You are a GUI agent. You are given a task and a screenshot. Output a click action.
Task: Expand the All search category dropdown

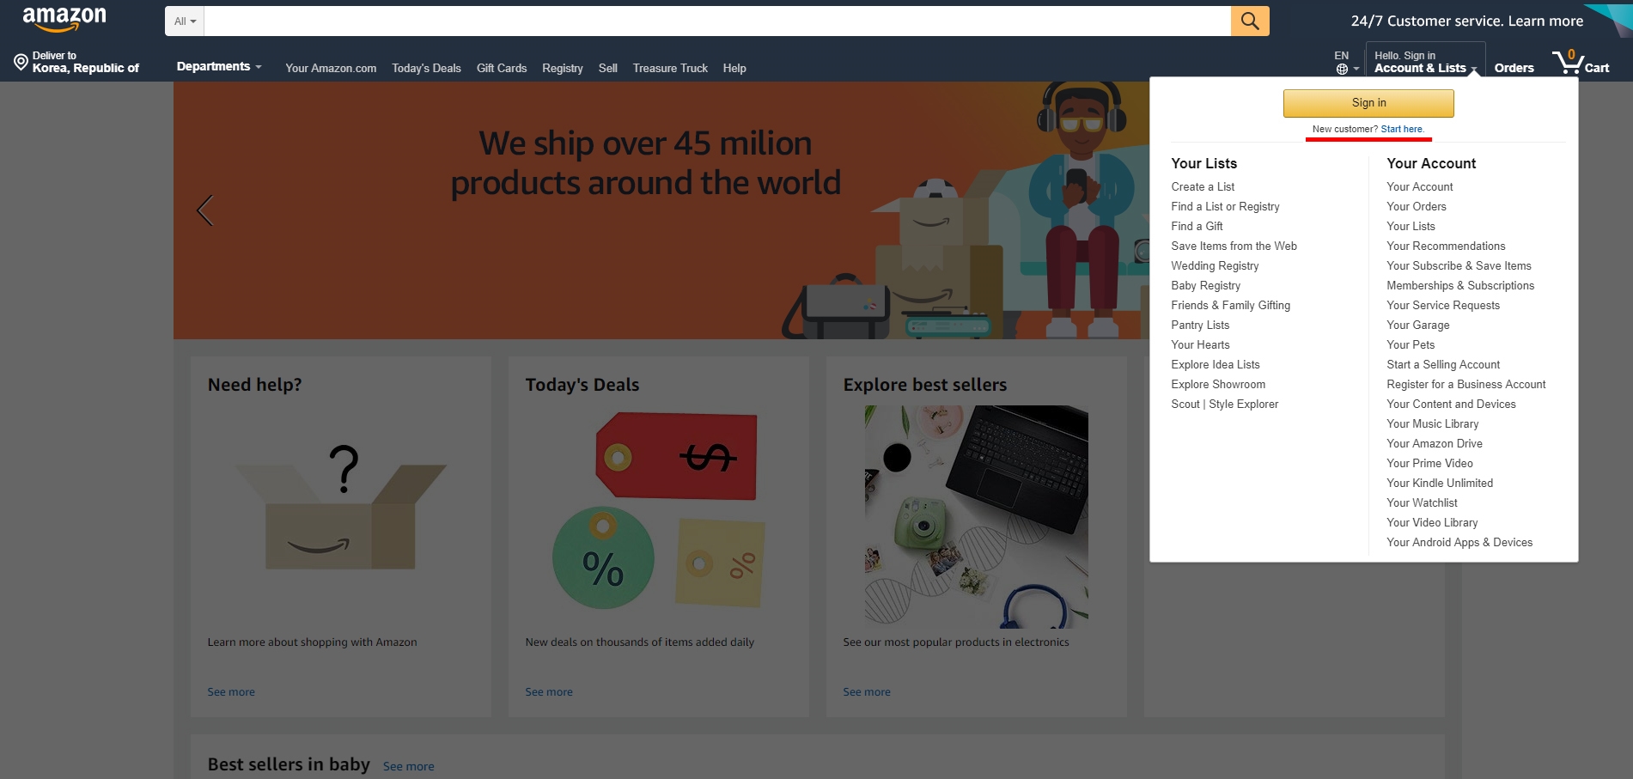point(185,21)
